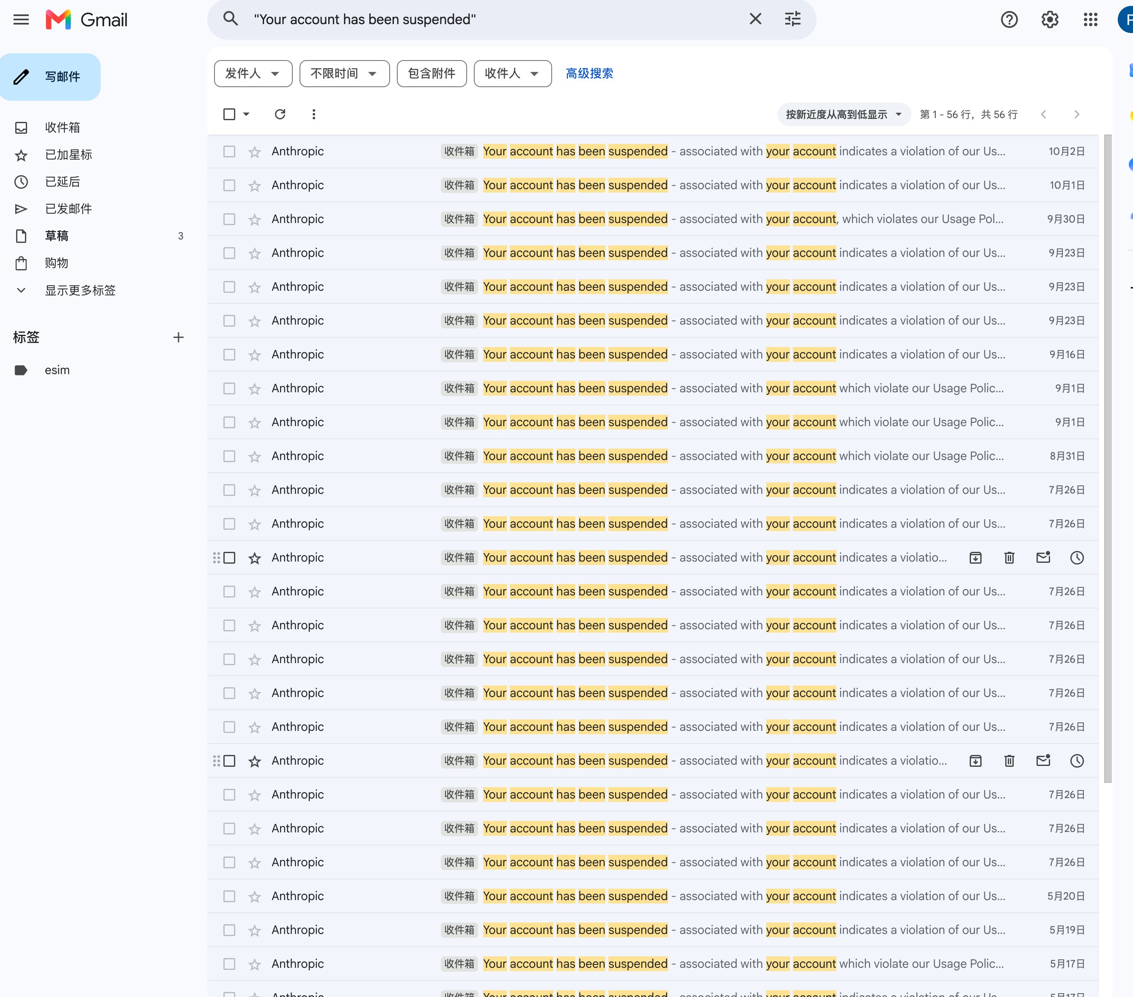This screenshot has height=997, width=1133.
Task: Go to newer results arrow
Action: point(1043,114)
